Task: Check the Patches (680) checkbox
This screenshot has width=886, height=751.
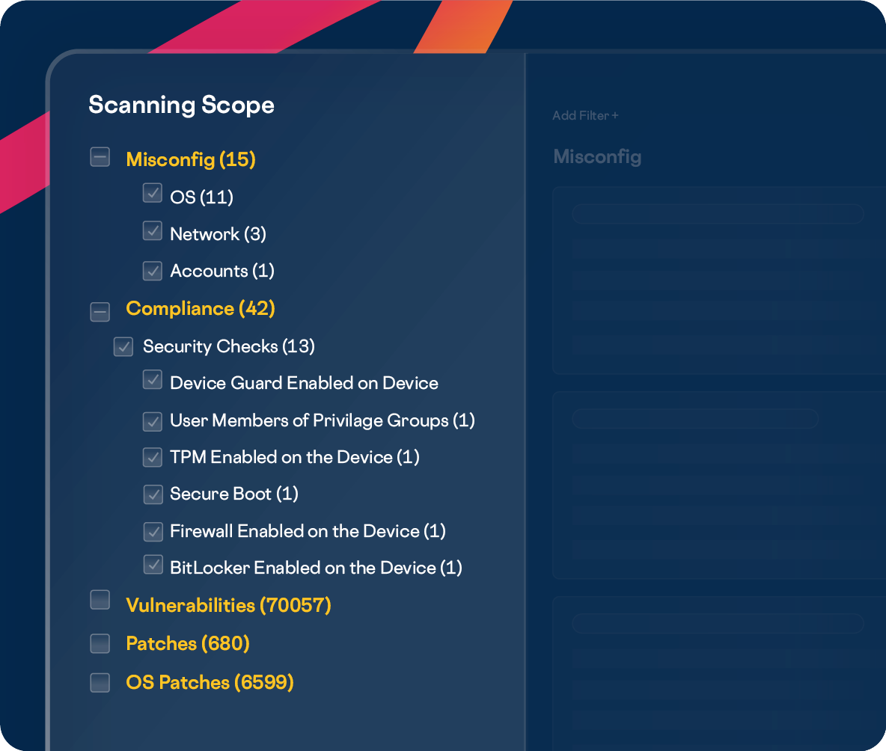Action: tap(100, 643)
